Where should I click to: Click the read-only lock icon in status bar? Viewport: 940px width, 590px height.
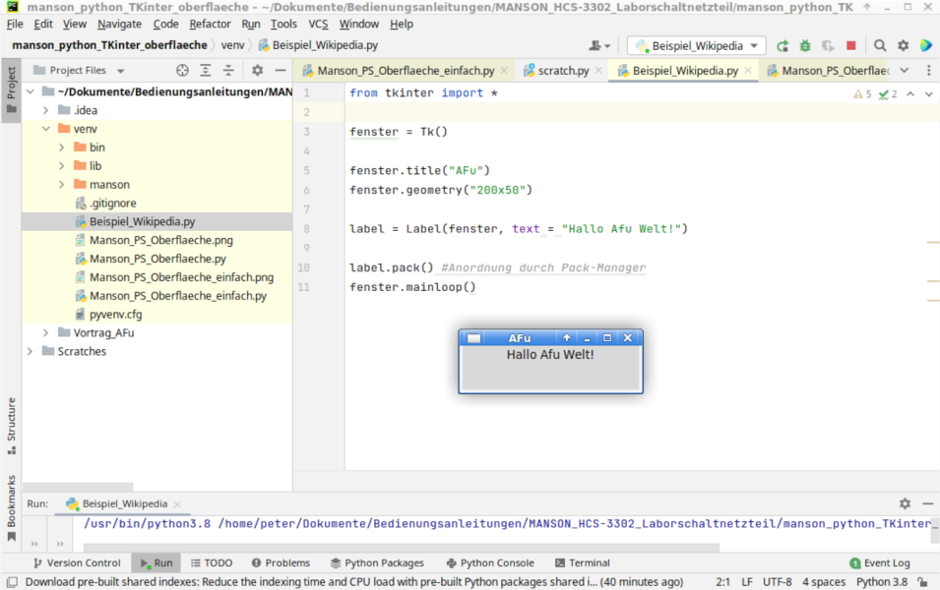[x=923, y=581]
